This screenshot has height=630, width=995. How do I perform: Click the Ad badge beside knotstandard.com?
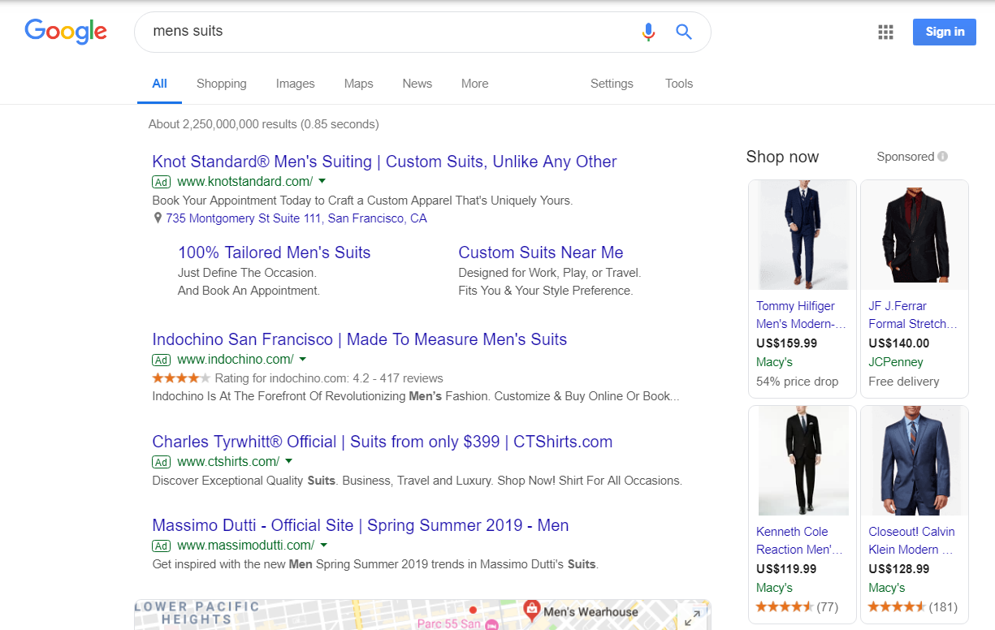click(x=162, y=182)
